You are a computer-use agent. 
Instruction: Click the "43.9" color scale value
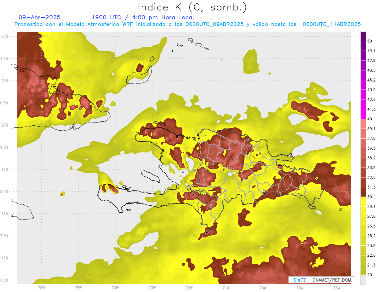tap(371, 90)
